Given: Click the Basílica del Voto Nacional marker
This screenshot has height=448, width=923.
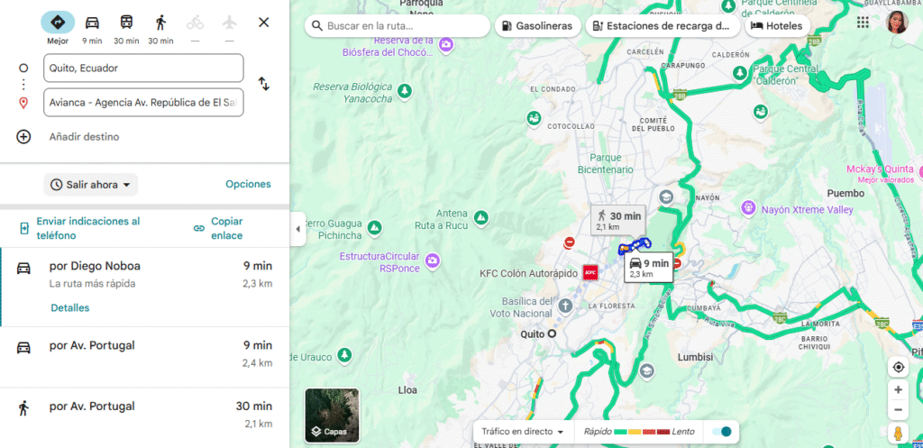Looking at the screenshot, I should click(565, 306).
